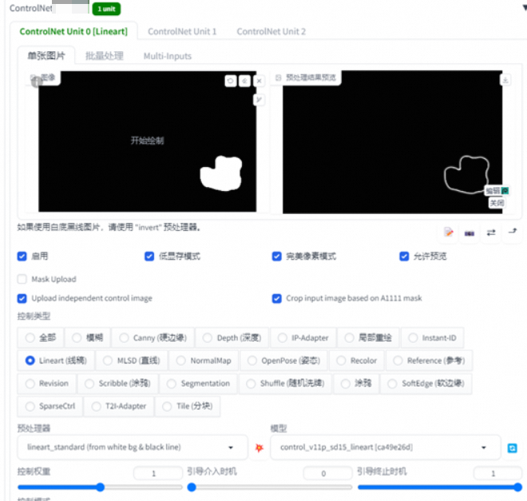Open the 批量处理 batch tab
This screenshot has height=501, width=527.
[104, 56]
